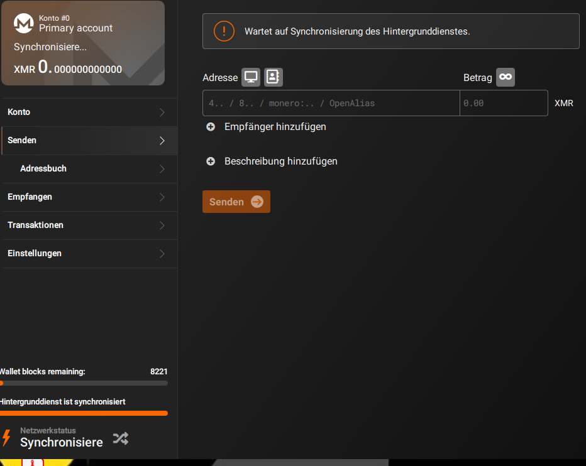
Task: Open the Adressbuch submenu item
Action: click(x=89, y=169)
